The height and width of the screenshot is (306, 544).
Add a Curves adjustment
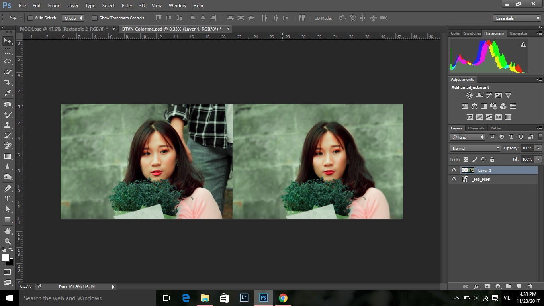coord(489,96)
